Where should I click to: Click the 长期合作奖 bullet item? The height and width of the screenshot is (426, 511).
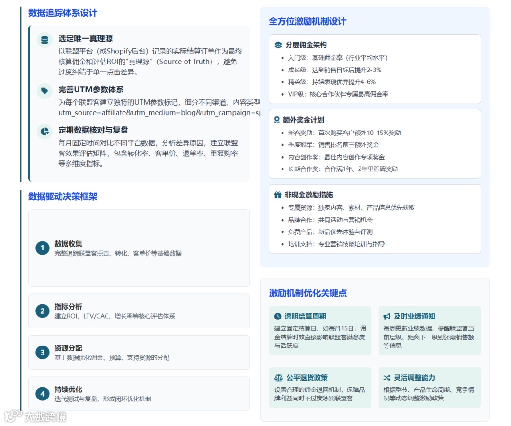343,169
